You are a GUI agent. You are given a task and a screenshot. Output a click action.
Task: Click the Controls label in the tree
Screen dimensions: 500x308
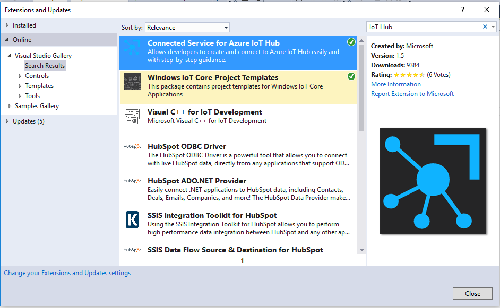(x=37, y=76)
